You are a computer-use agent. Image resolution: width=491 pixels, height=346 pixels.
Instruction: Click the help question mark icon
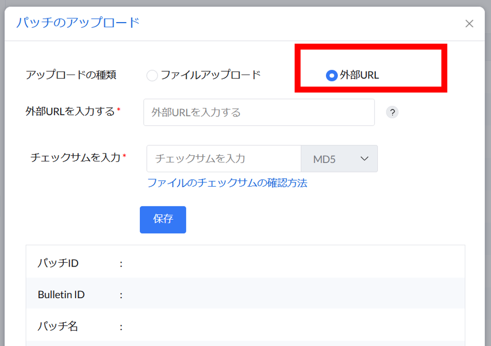coord(392,112)
